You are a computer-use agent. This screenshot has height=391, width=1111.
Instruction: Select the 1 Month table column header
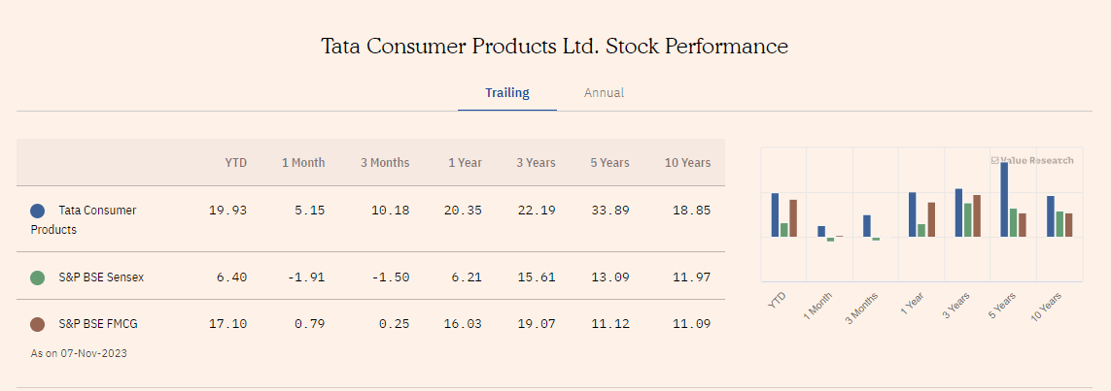coord(303,163)
